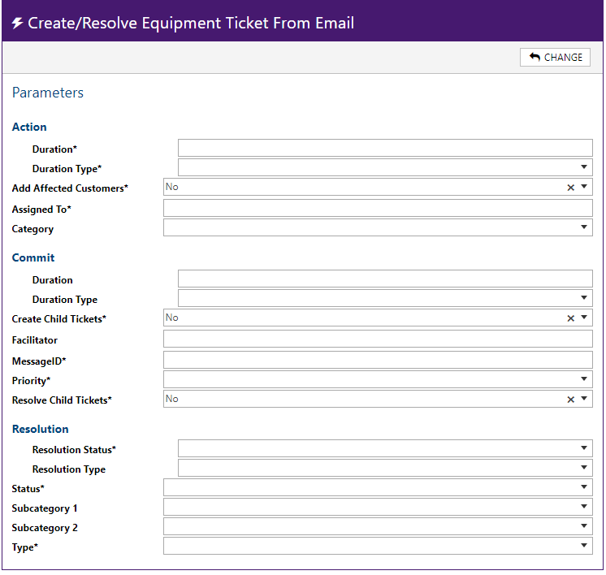Click the Assigned To label

coord(41,210)
